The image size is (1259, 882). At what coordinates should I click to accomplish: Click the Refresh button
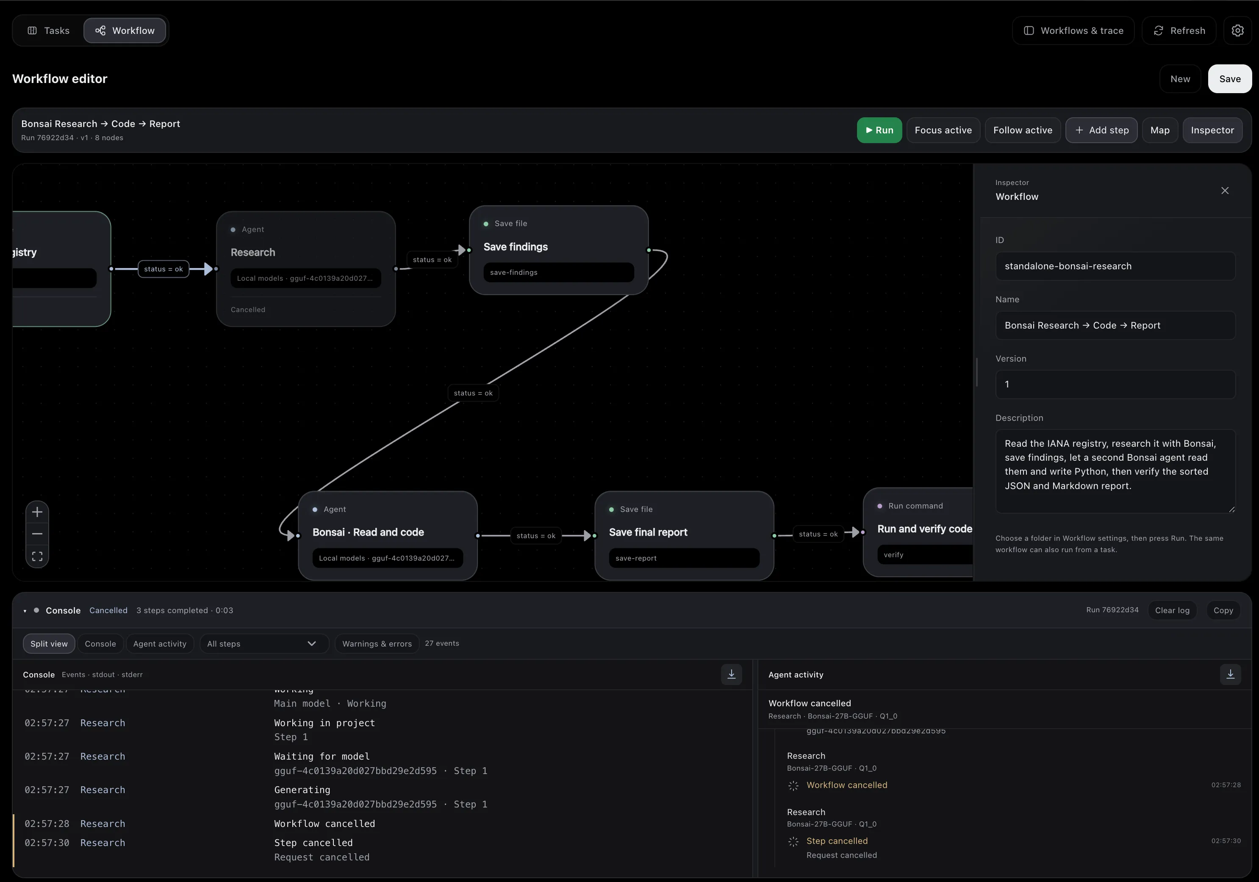(1179, 30)
